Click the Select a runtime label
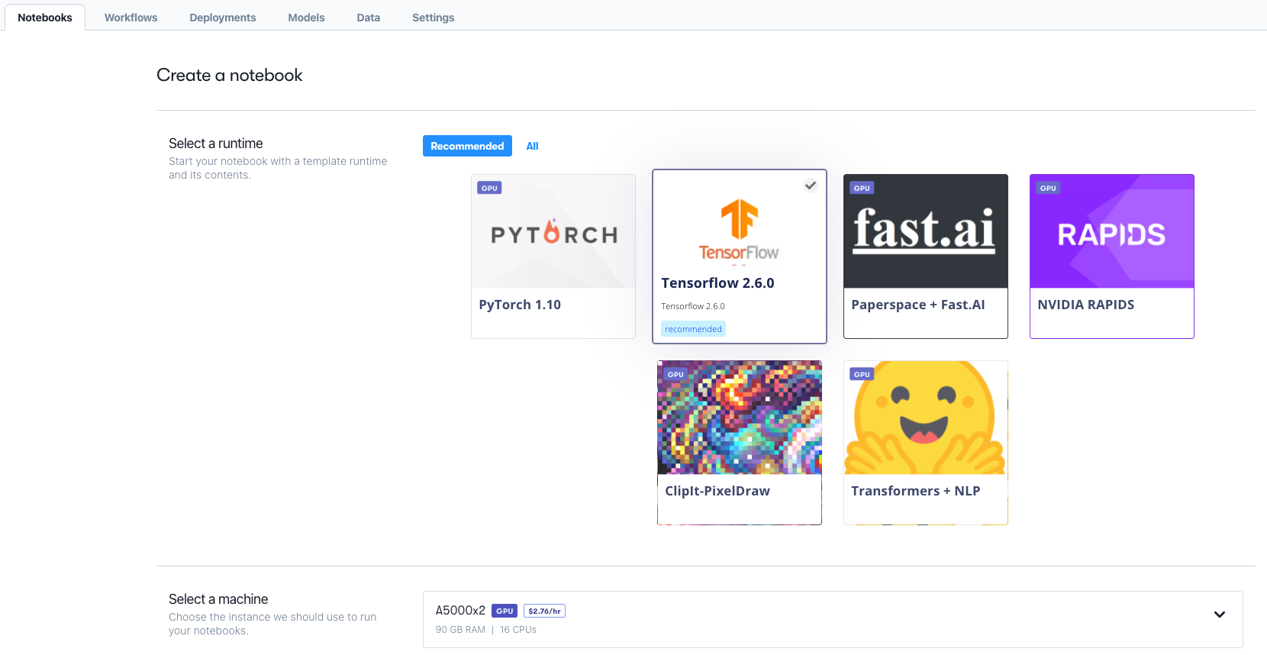 coord(216,144)
